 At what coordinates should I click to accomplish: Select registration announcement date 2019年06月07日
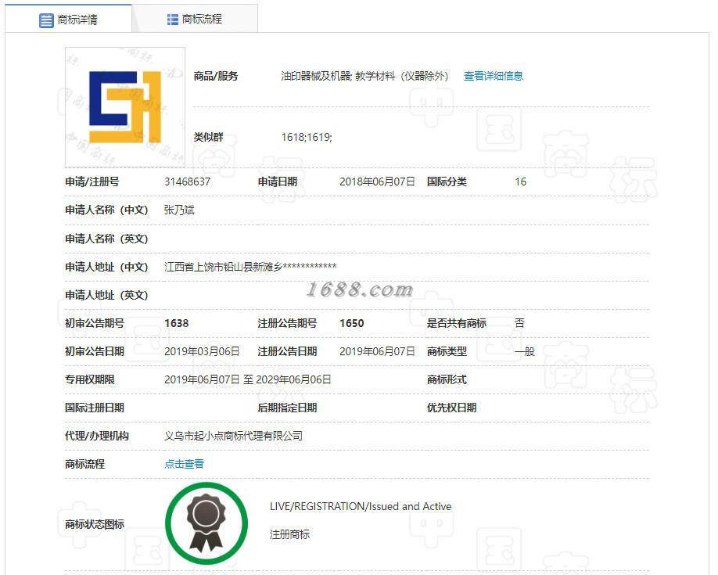(x=377, y=351)
